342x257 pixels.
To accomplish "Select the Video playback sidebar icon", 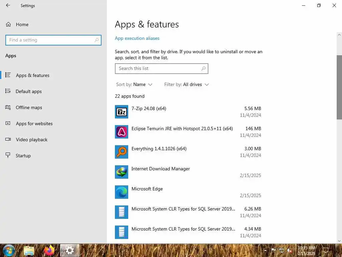I will coord(8,140).
